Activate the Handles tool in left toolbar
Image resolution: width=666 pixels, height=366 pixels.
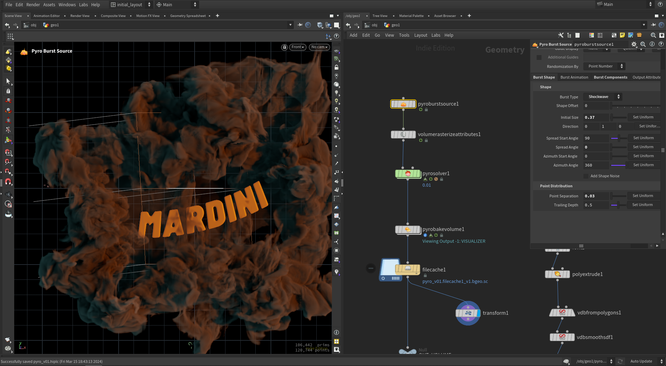coord(8,140)
